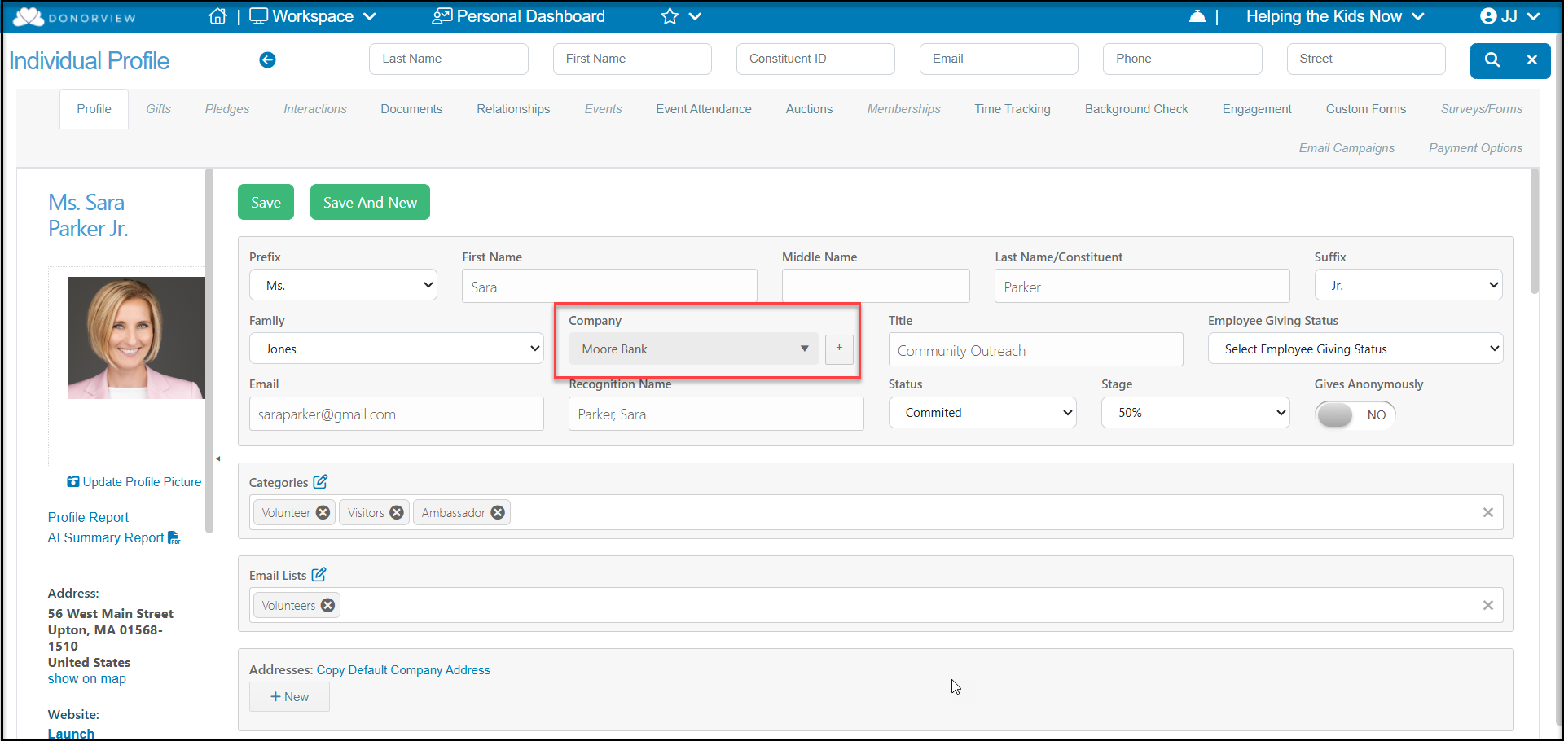This screenshot has width=1564, height=741.
Task: Open the Relationships tab
Action: pos(513,109)
